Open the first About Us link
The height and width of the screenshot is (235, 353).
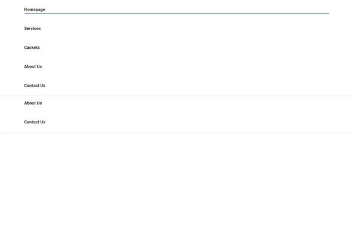tap(33, 66)
